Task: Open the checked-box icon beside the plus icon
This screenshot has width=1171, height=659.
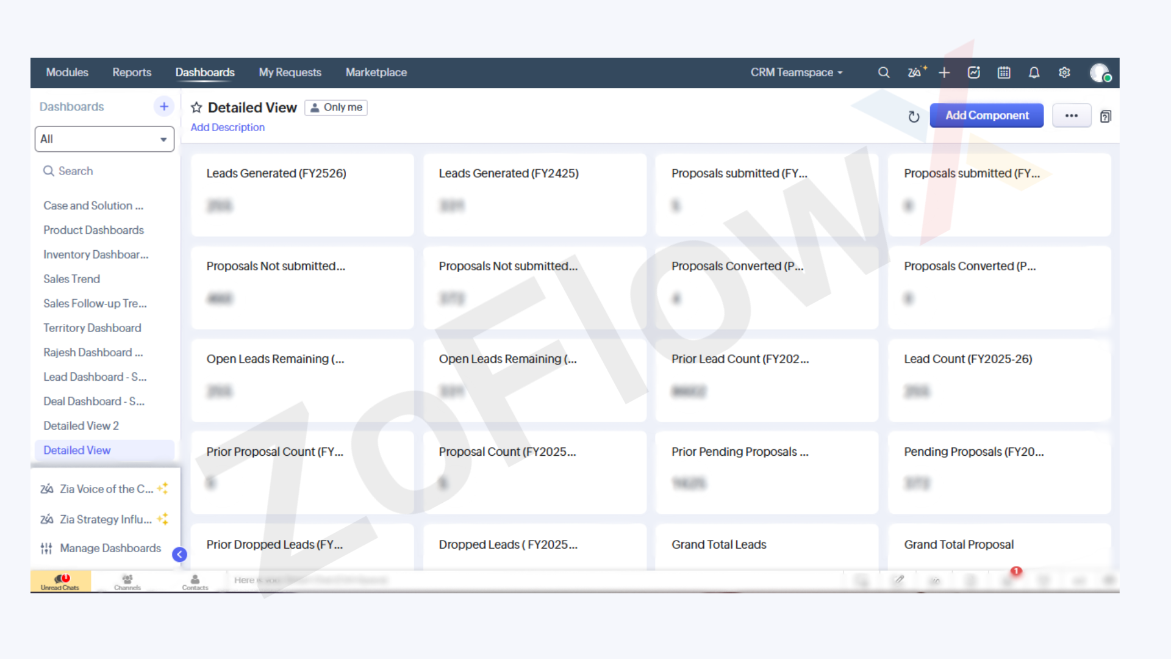Action: [x=974, y=73]
